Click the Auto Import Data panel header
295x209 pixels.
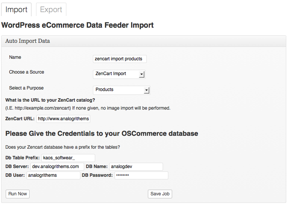click(28, 41)
